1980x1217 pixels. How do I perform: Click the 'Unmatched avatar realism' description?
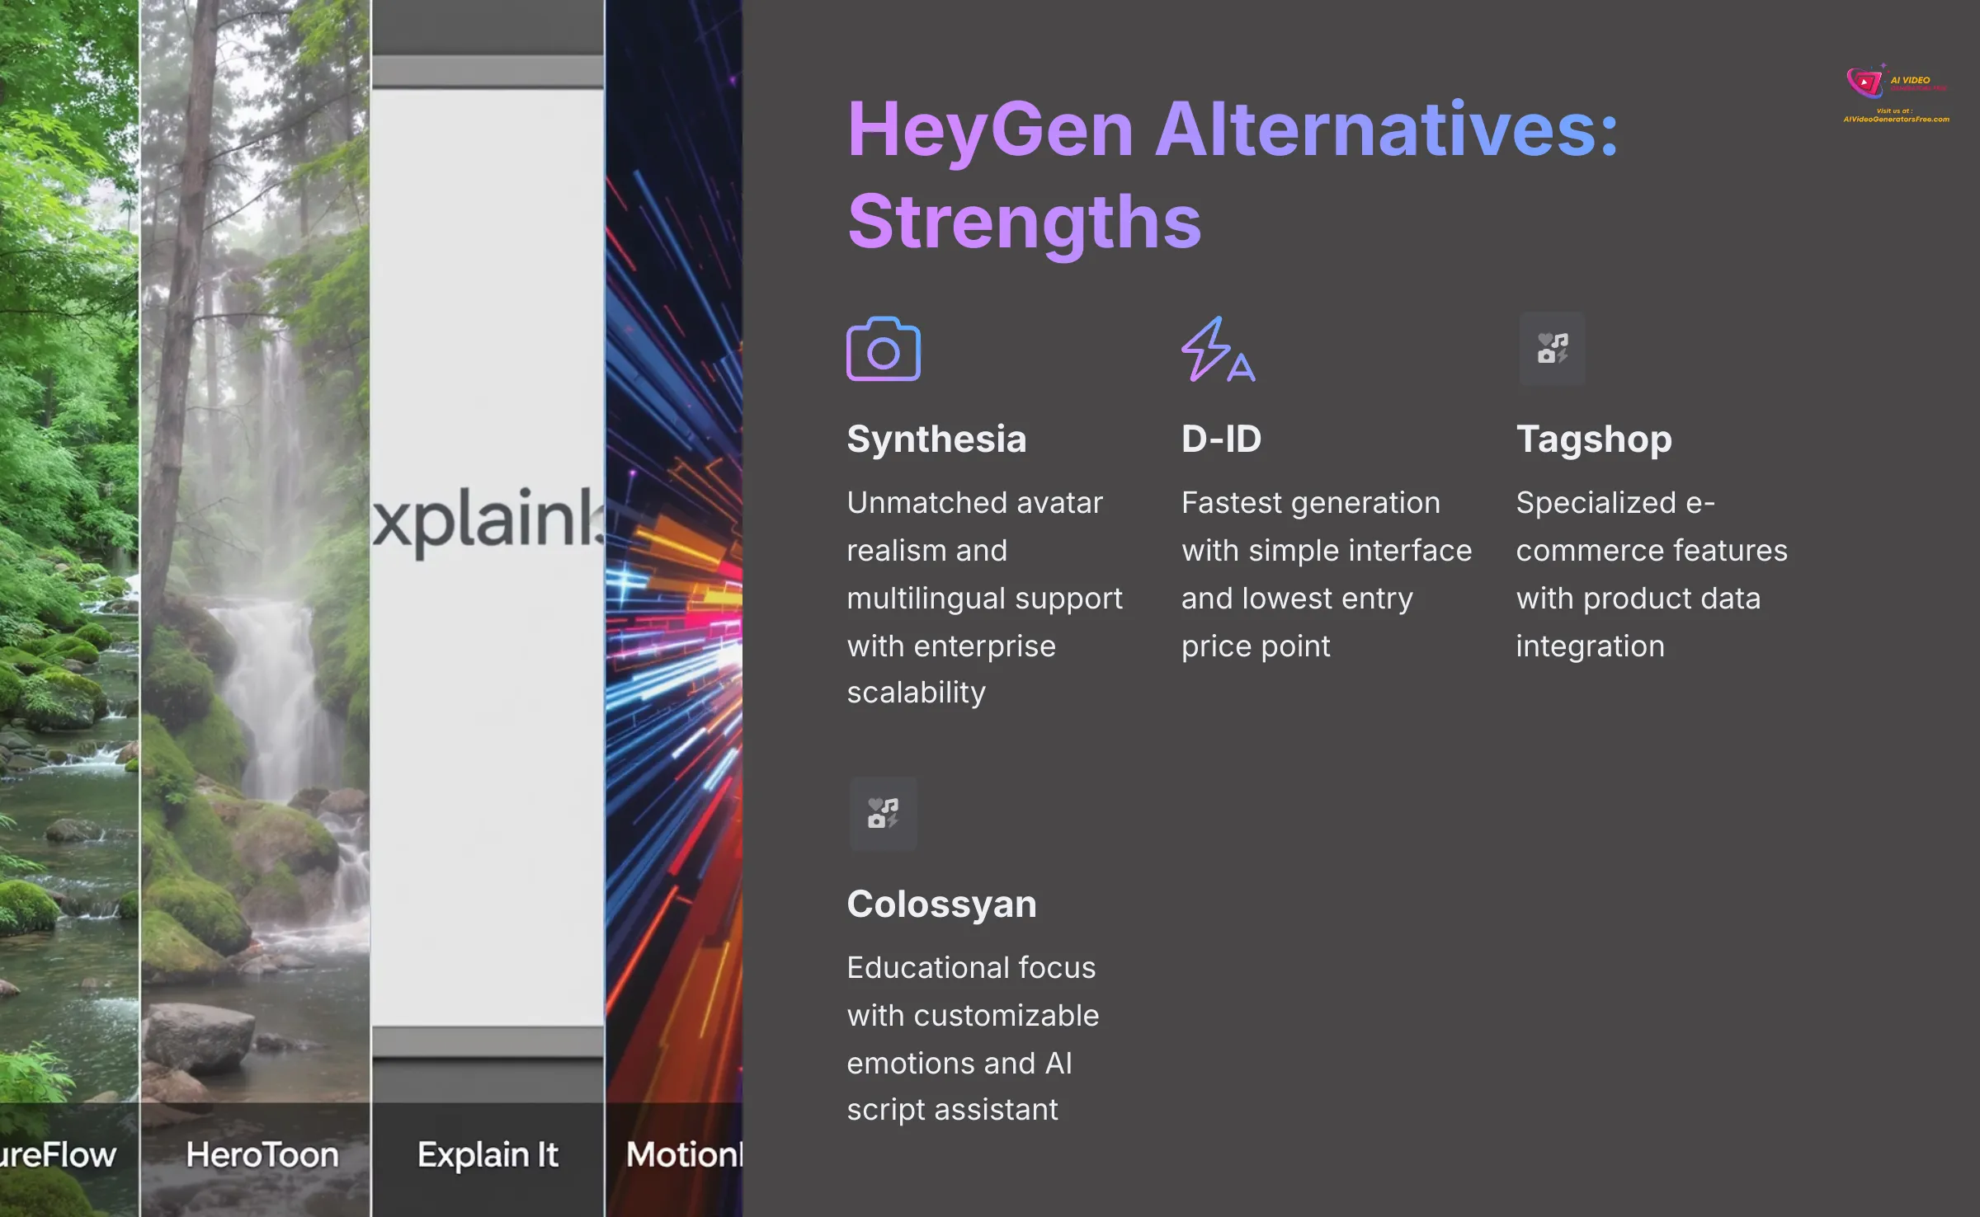[984, 598]
